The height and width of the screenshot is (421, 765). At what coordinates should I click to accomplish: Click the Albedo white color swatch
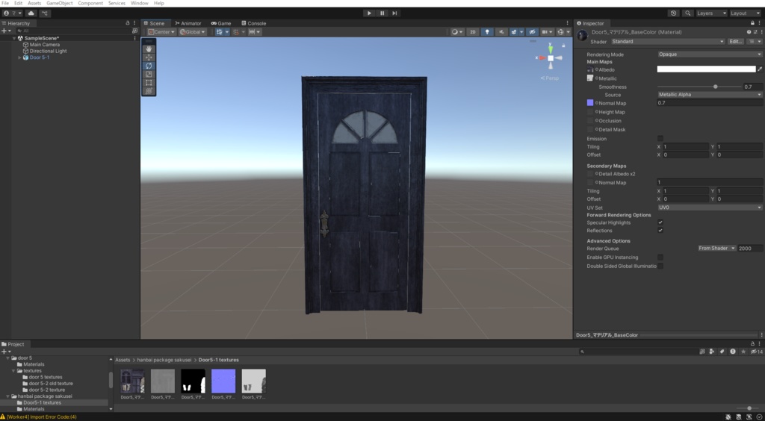point(706,69)
